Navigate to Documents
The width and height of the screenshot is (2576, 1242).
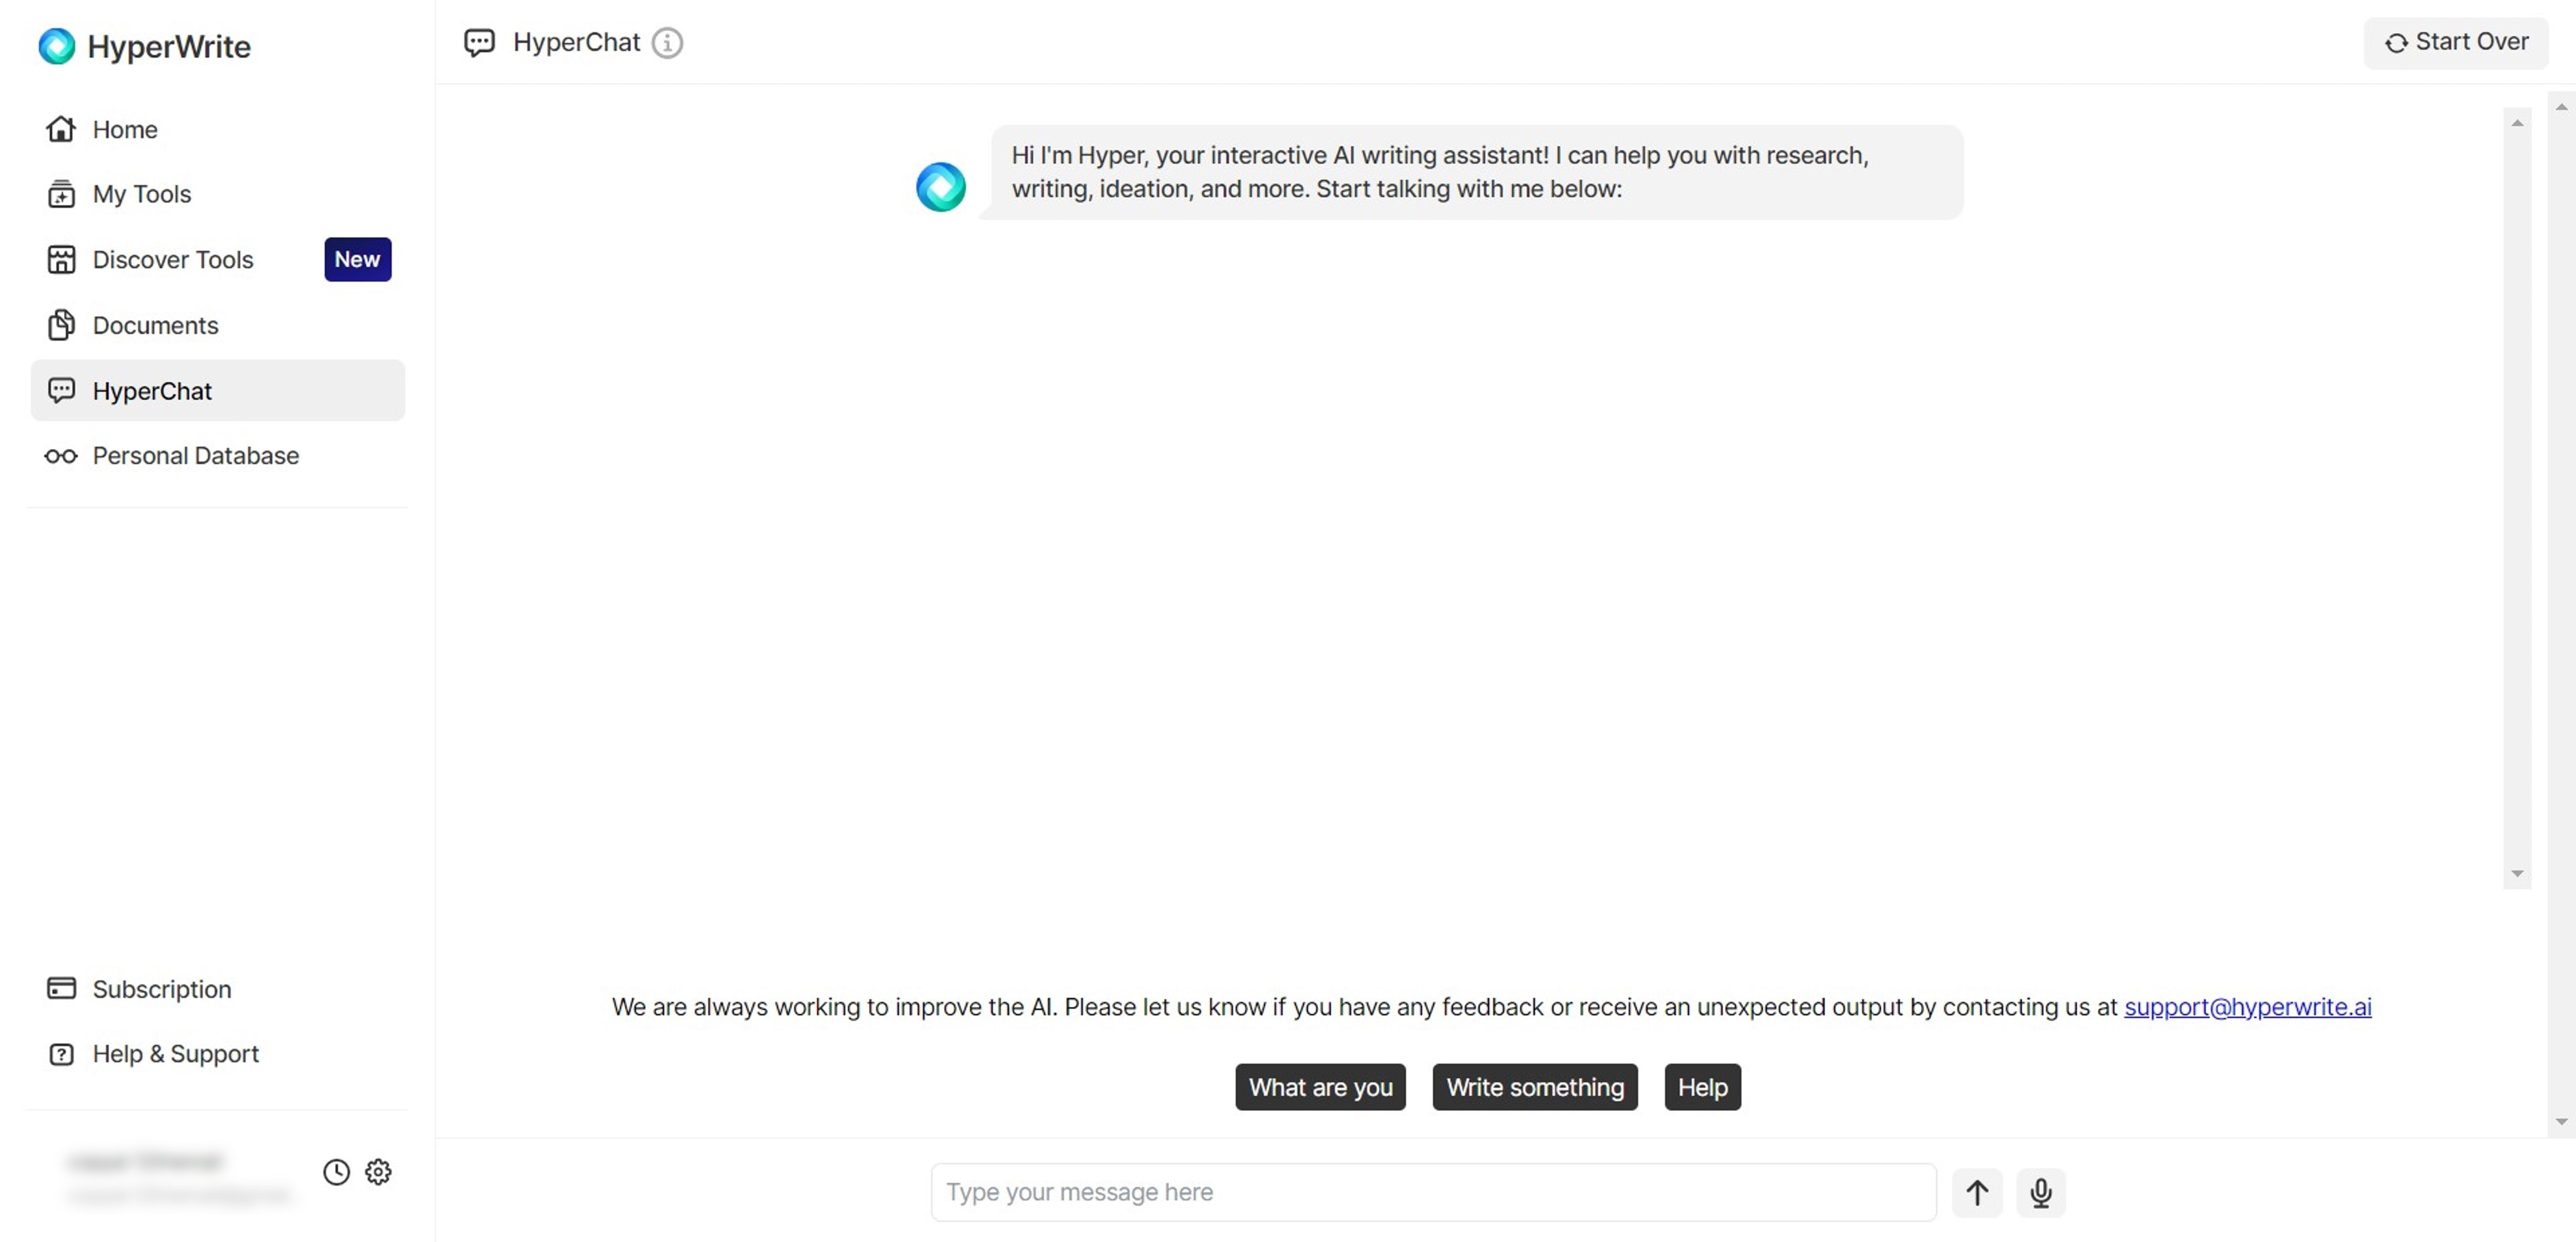[155, 325]
